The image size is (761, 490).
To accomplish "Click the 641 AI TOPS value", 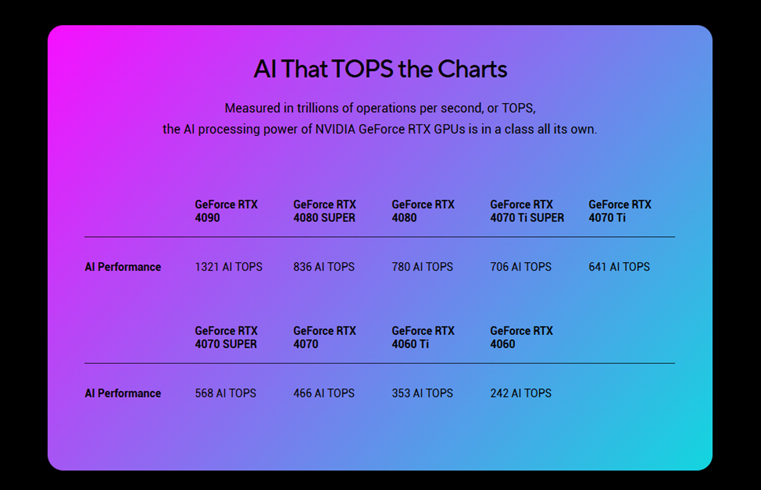I will pos(619,267).
